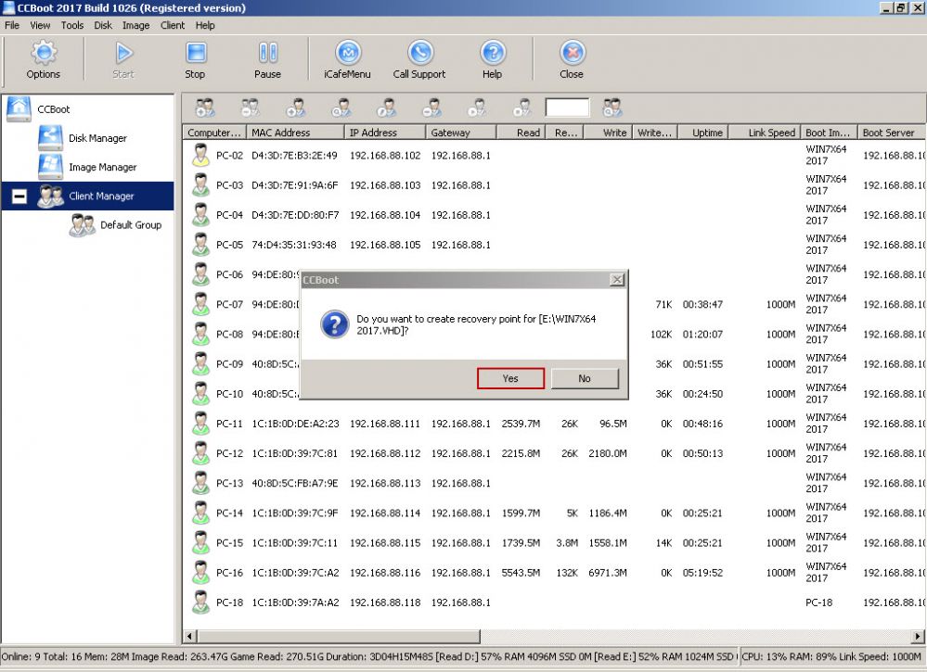Sort by the IP Address column header

click(x=385, y=133)
